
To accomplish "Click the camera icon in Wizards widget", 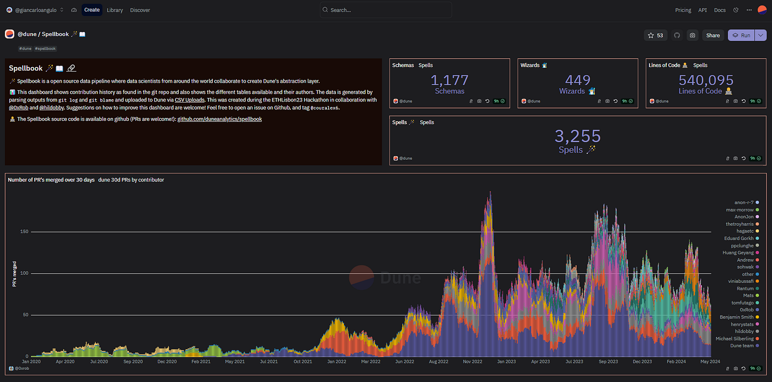I will point(607,101).
